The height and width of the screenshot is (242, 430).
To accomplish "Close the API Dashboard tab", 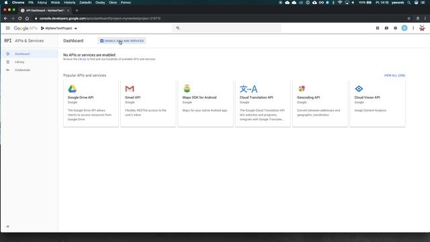I will click(69, 11).
